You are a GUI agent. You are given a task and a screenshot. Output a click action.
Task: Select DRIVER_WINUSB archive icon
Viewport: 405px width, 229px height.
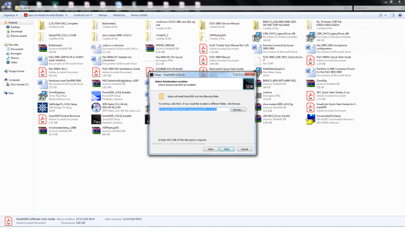pos(149,48)
